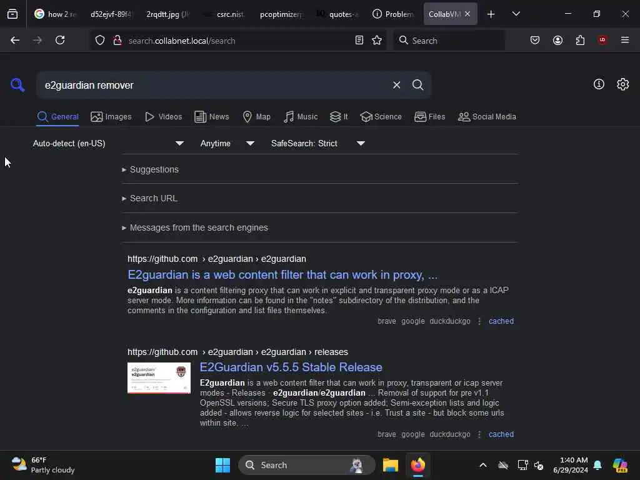Open File Explorer from the taskbar
The height and width of the screenshot is (480, 640).
pos(390,465)
